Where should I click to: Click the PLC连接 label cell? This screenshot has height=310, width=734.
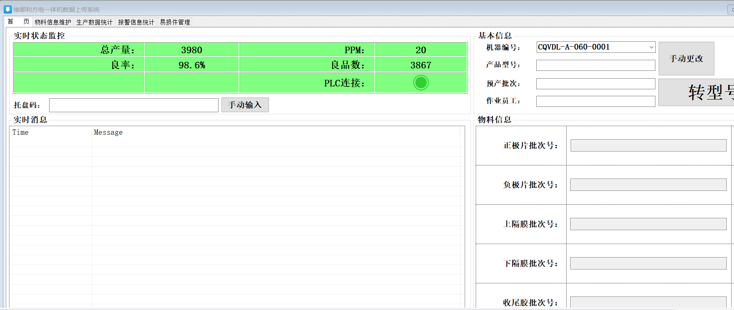tap(307, 83)
